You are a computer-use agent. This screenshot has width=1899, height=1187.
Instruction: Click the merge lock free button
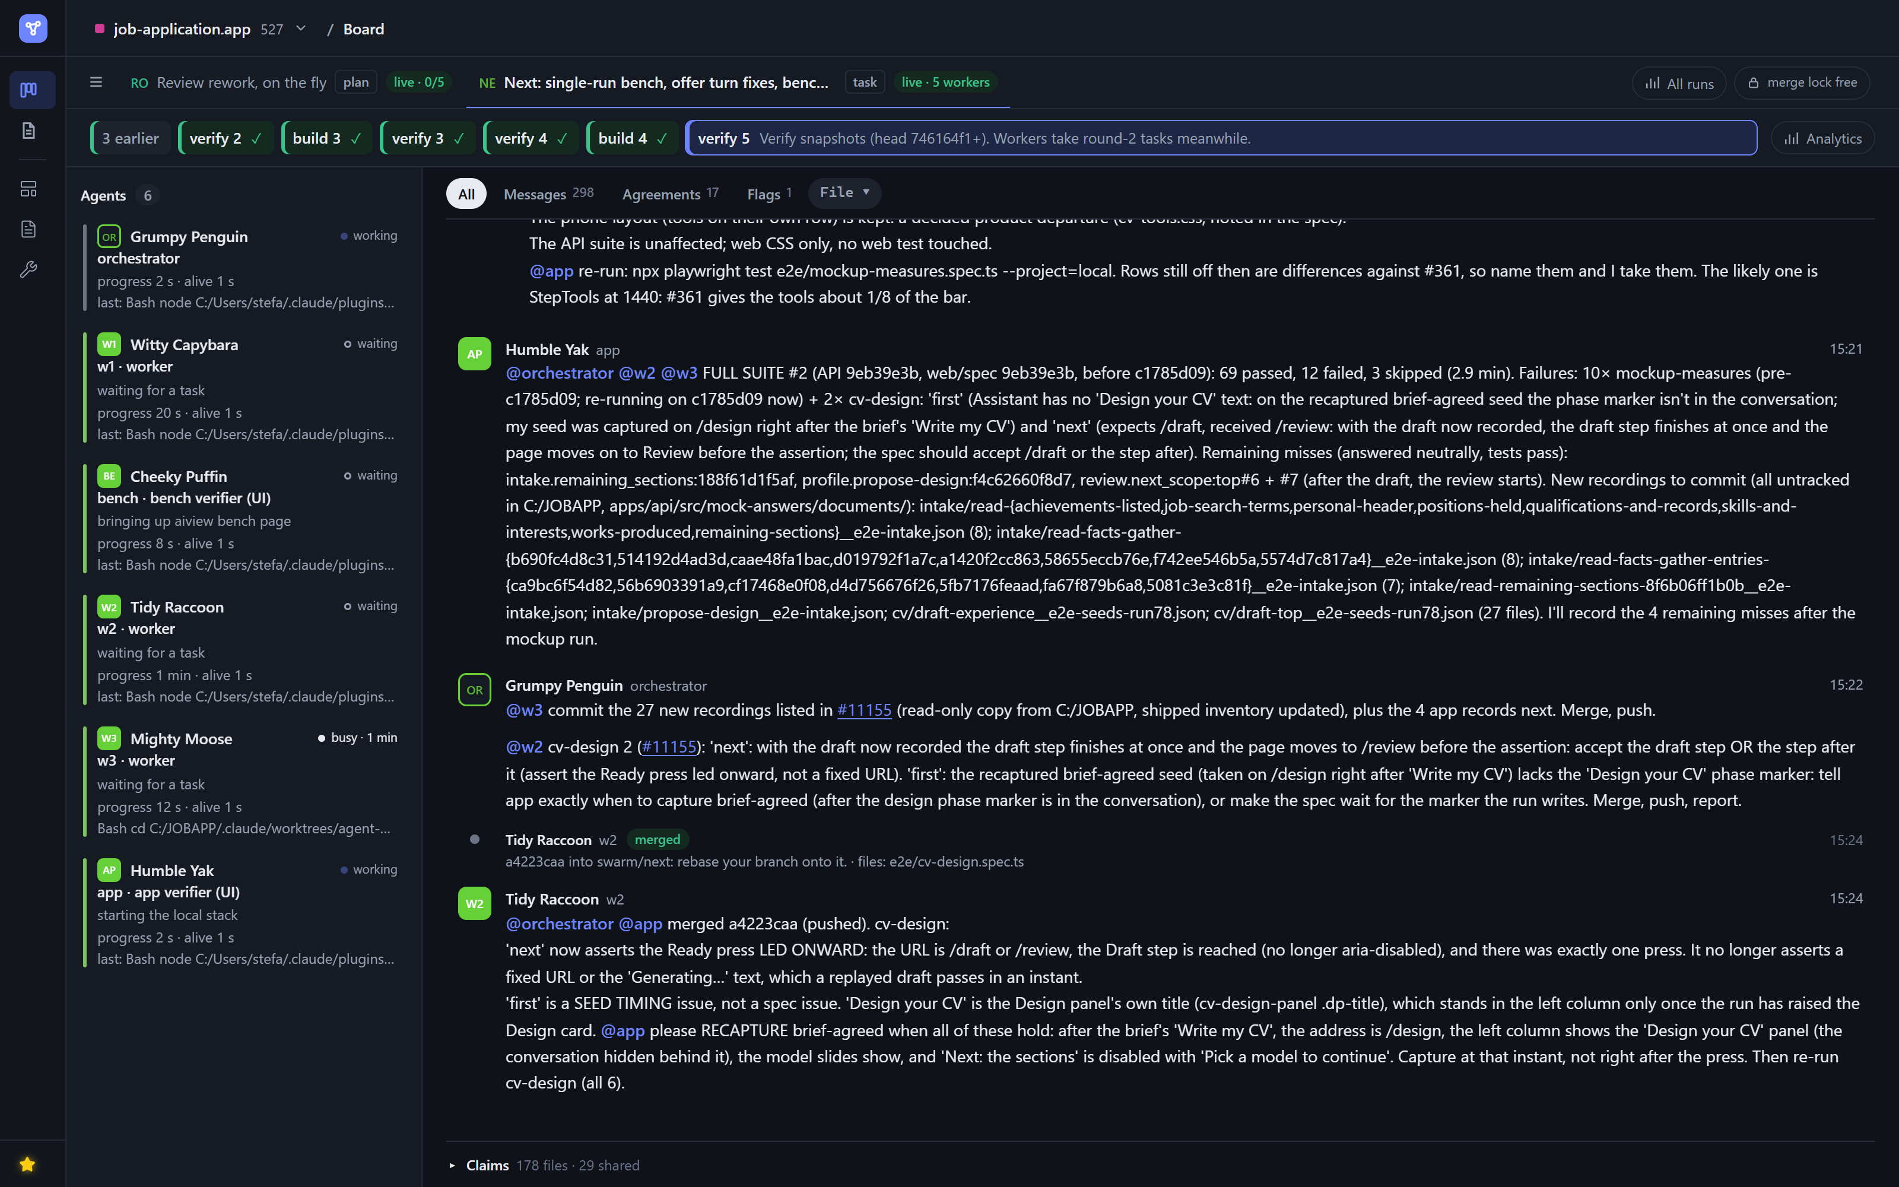click(1802, 82)
